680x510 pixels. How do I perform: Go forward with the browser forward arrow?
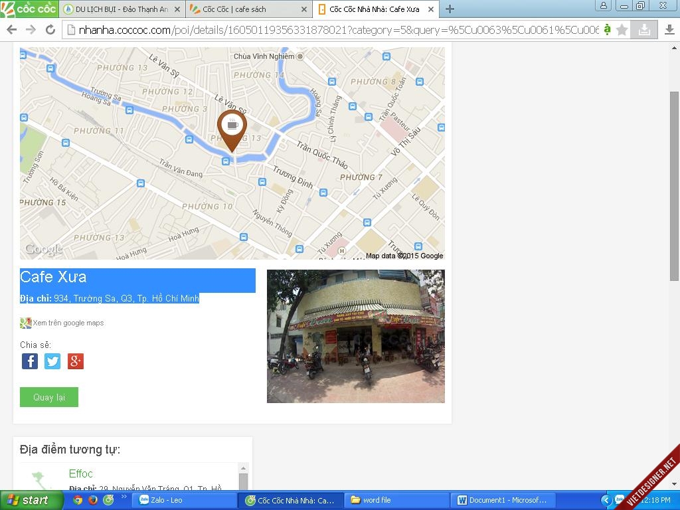[x=31, y=29]
